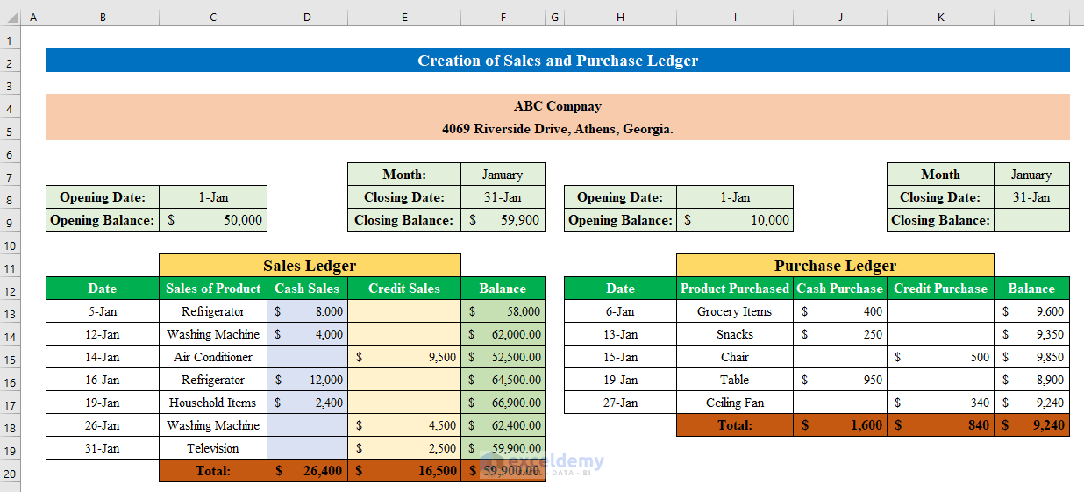Image resolution: width=1084 pixels, height=492 pixels.
Task: Select the '26-Jan' date cell
Action: point(103,425)
